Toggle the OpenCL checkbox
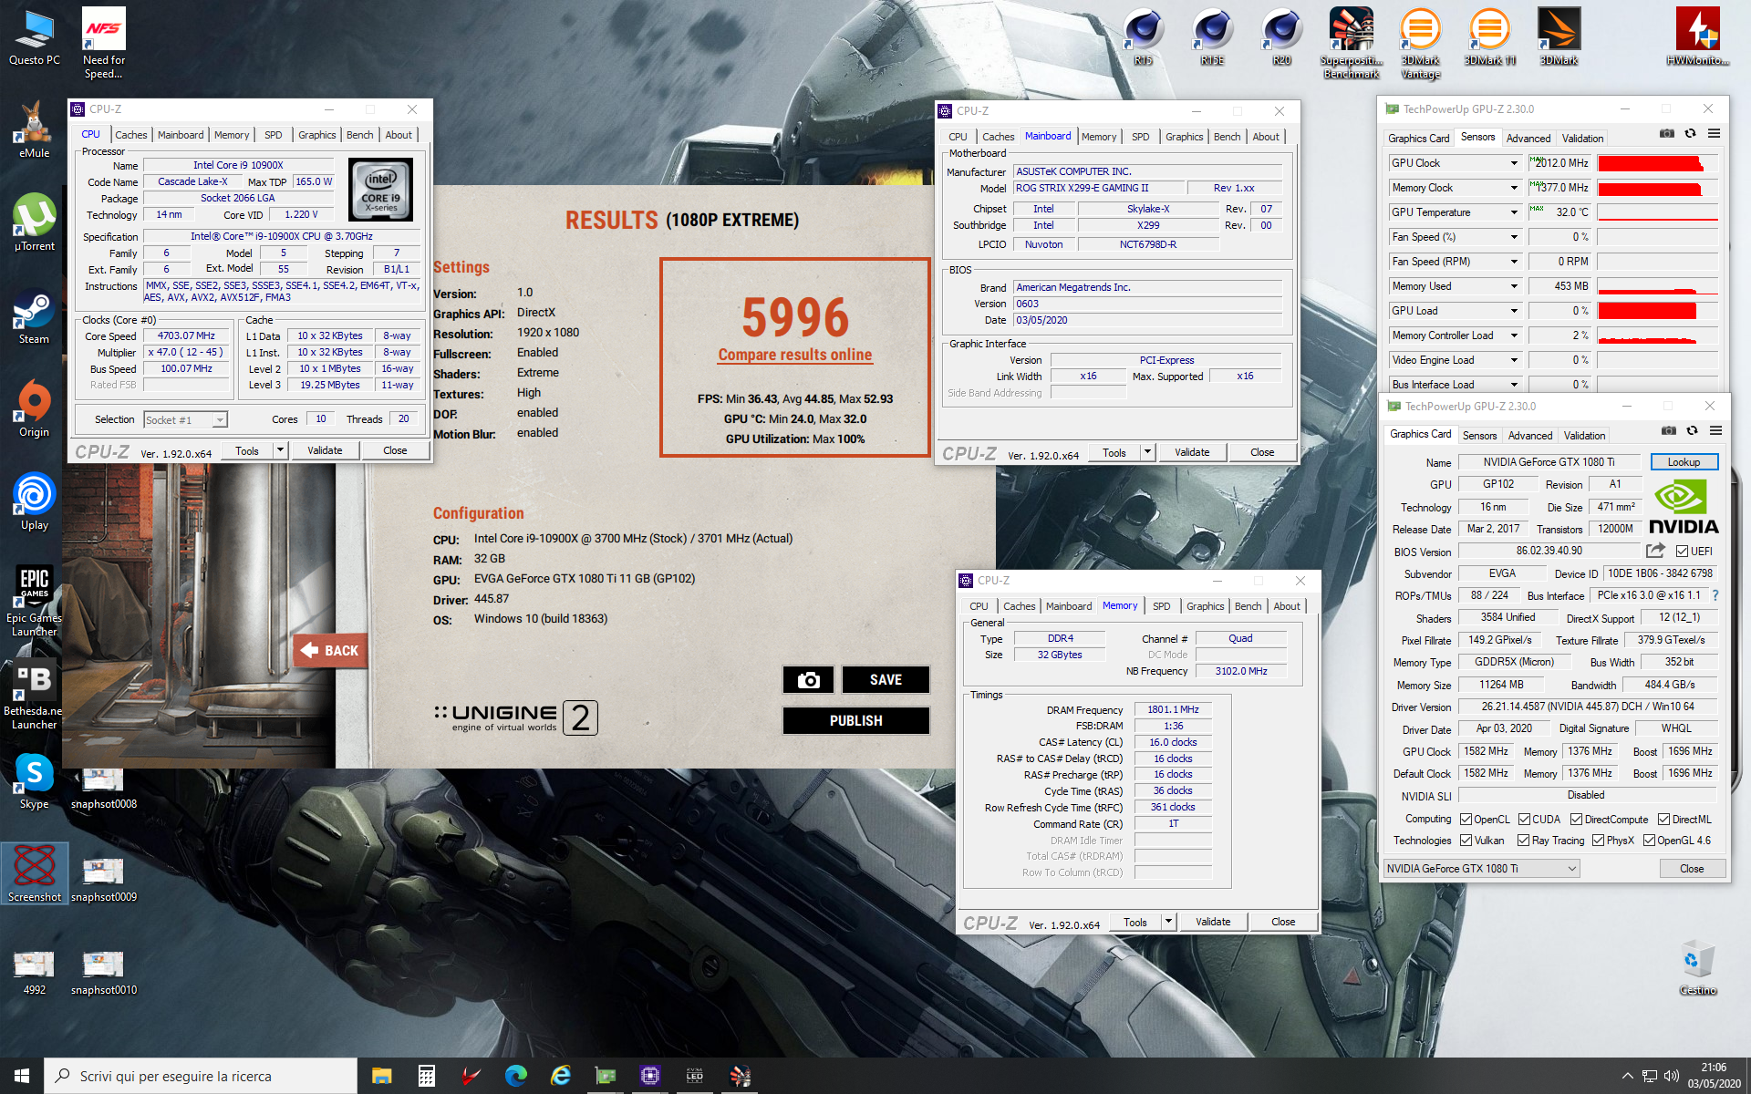The image size is (1751, 1094). [x=1466, y=819]
